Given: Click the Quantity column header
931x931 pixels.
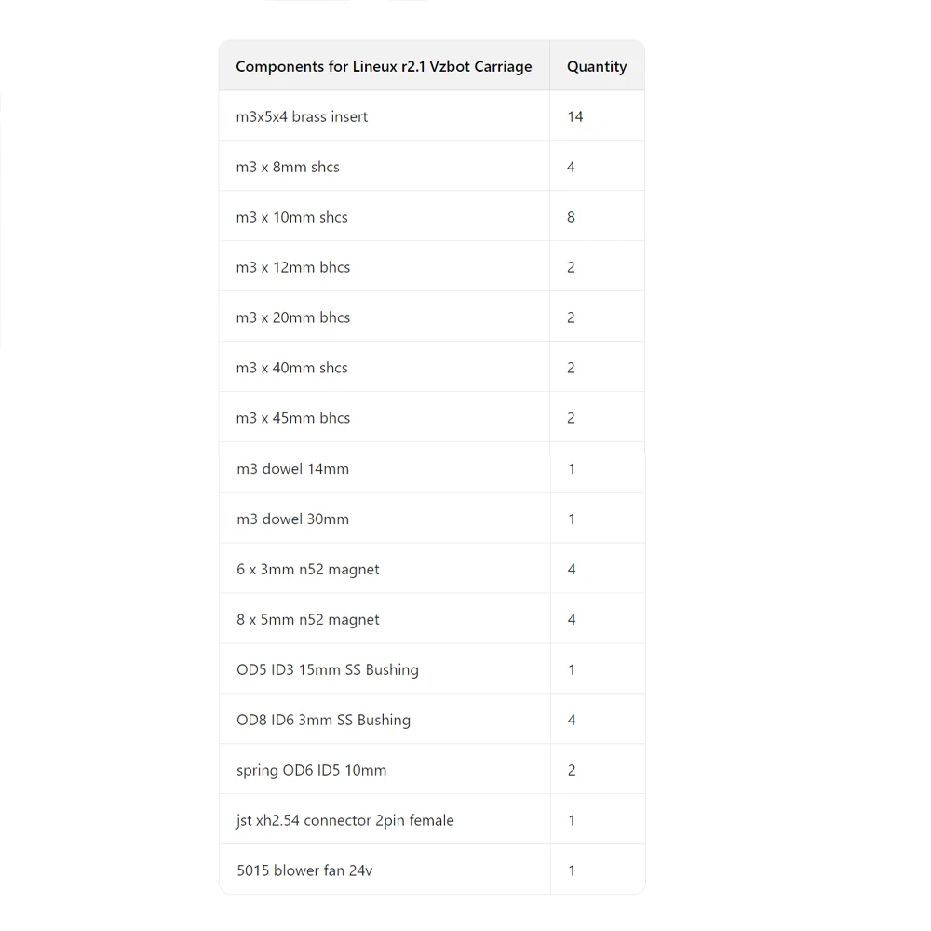Looking at the screenshot, I should pyautogui.click(x=597, y=66).
